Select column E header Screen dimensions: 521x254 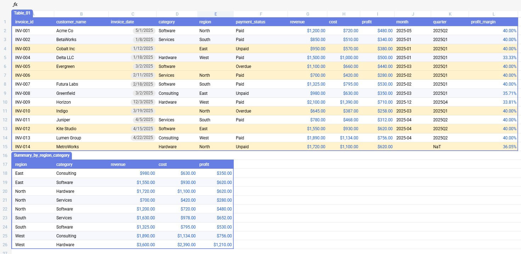coord(216,14)
